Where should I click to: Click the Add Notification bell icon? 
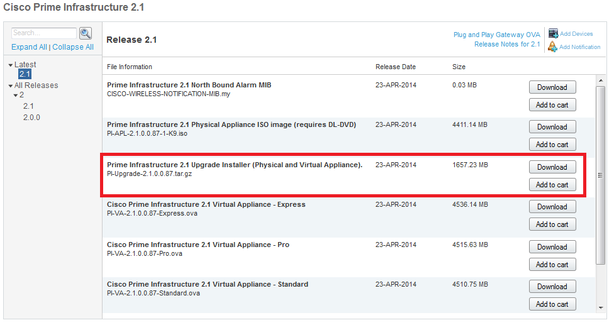pyautogui.click(x=553, y=47)
